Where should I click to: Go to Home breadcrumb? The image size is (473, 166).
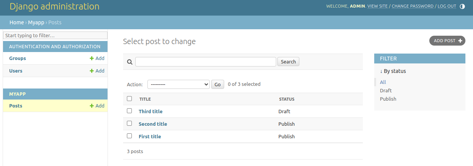pos(17,22)
